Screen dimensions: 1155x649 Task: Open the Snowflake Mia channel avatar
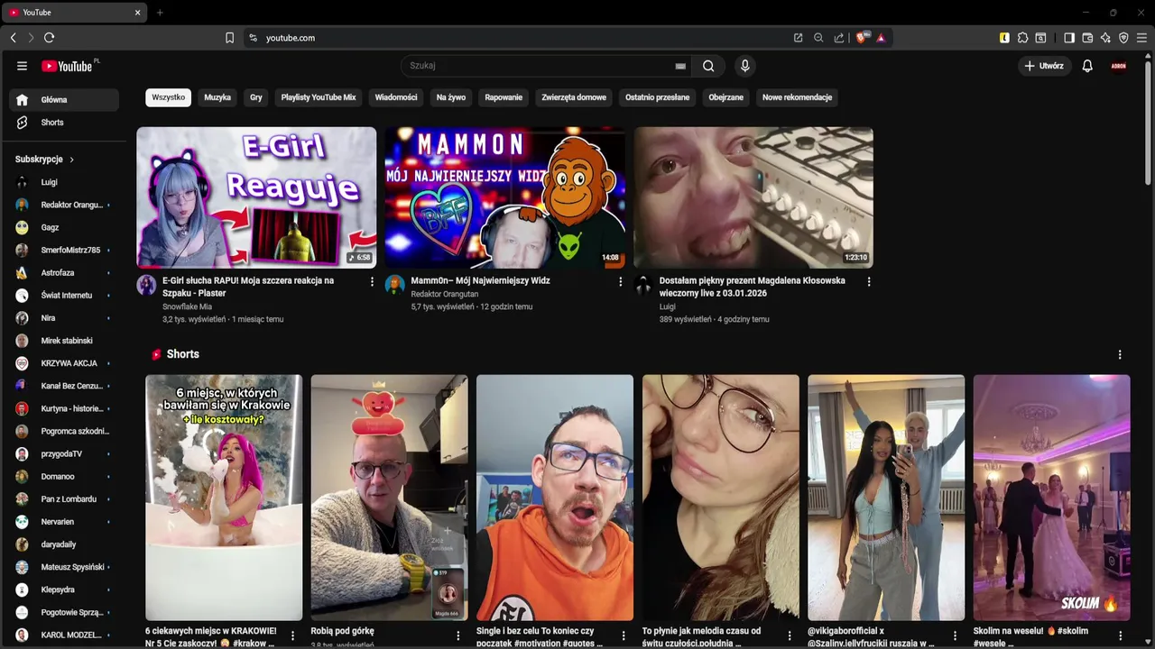(x=146, y=286)
